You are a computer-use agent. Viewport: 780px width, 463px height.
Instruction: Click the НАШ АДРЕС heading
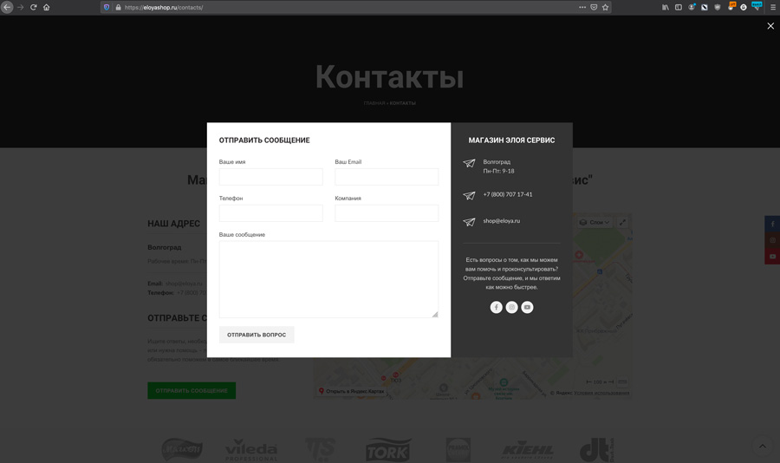click(173, 224)
